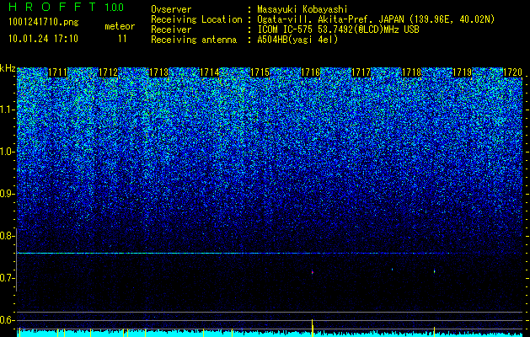
Task: Click the Ovserver field label
Action: click(x=171, y=9)
